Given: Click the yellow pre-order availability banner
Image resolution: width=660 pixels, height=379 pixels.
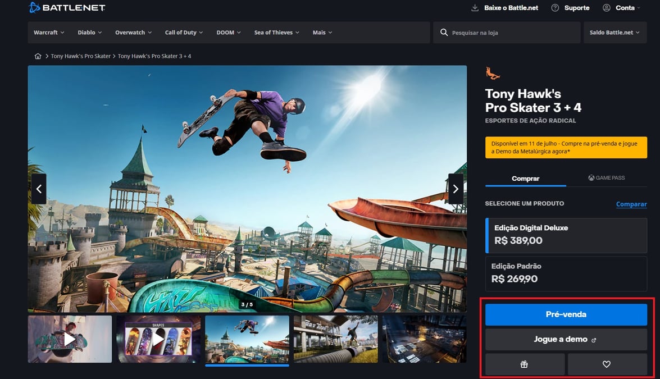Looking at the screenshot, I should coord(566,147).
